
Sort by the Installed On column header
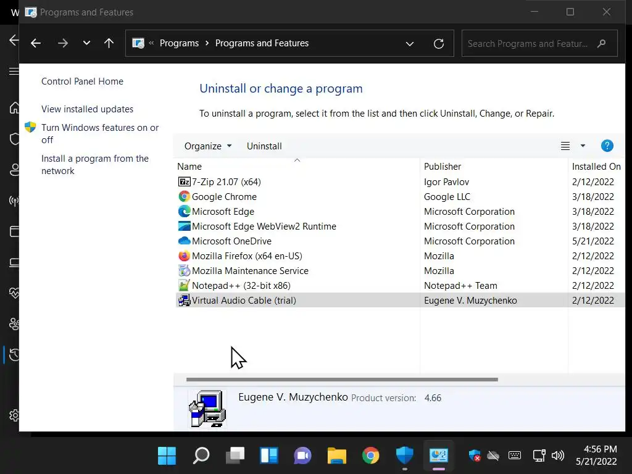point(596,167)
